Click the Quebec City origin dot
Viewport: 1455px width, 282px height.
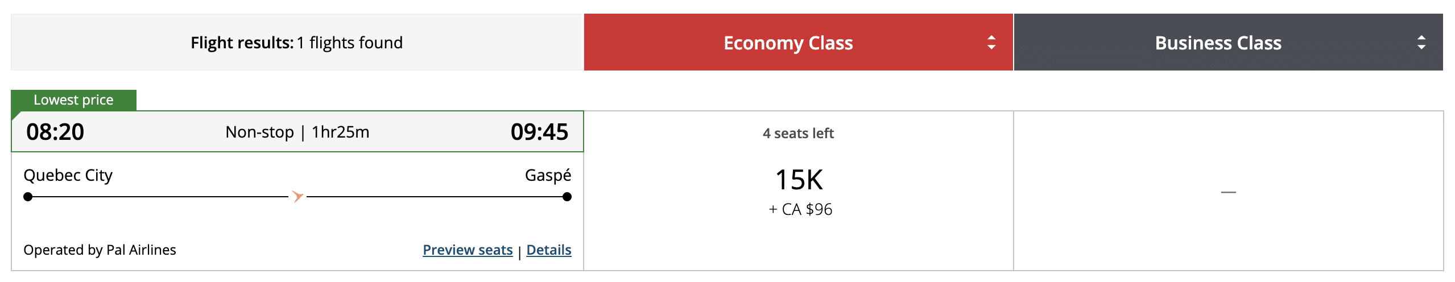pyautogui.click(x=28, y=197)
